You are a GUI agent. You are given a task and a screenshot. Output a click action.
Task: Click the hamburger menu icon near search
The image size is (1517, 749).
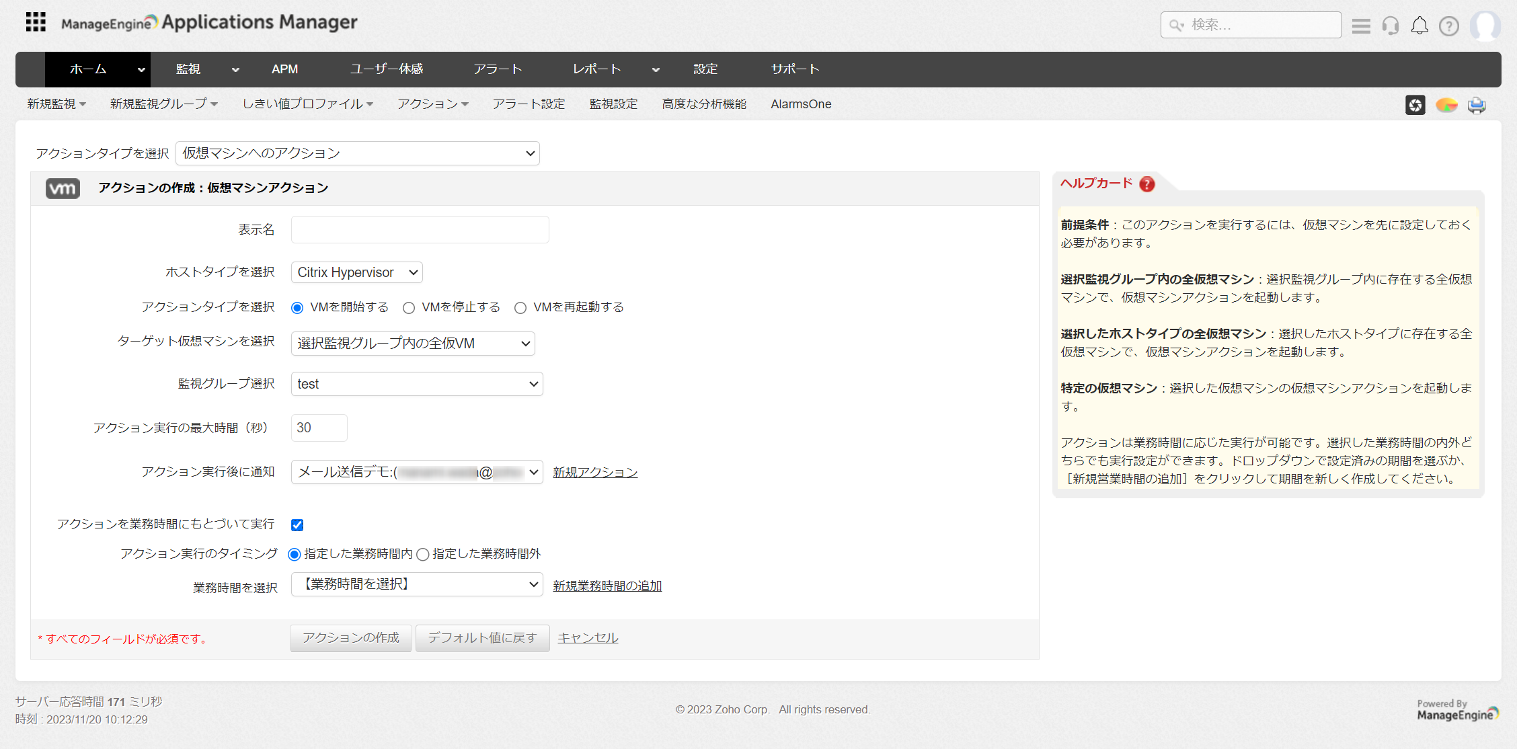point(1361,26)
